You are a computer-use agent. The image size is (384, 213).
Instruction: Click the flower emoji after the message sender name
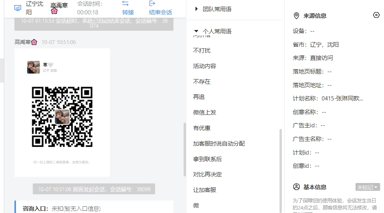[34, 42]
